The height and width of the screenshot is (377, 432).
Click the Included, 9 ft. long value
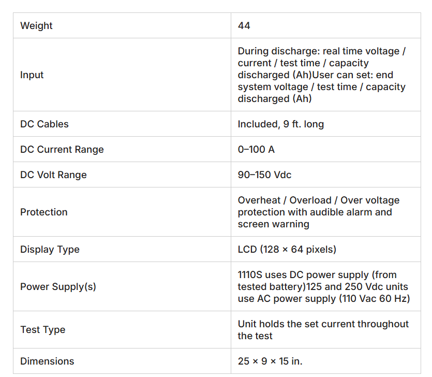(281, 124)
